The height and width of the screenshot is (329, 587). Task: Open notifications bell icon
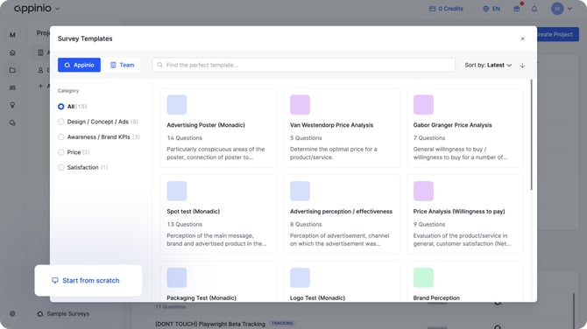[534, 9]
